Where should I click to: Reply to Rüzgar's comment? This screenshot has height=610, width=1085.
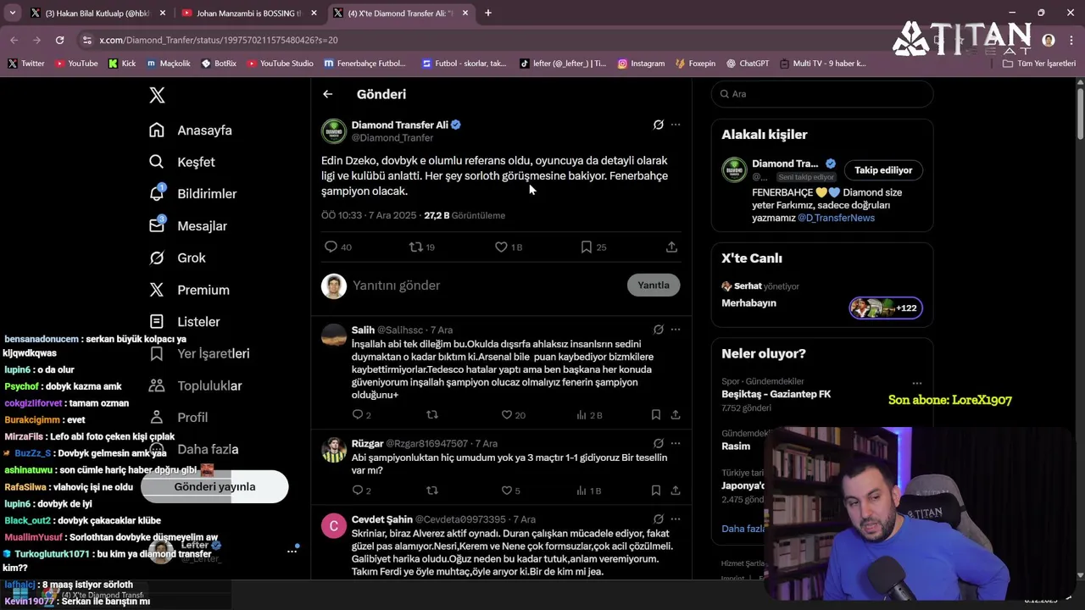tap(361, 491)
